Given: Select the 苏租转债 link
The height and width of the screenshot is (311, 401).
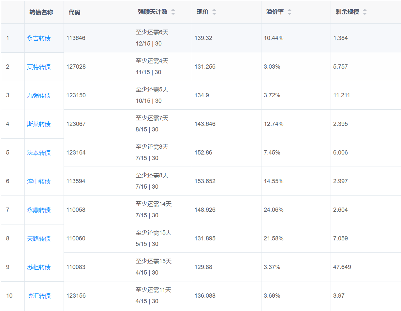Looking at the screenshot, I should pyautogui.click(x=39, y=267).
